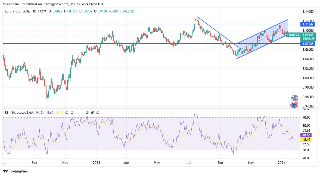Select the 1.11347 price label on the axis
The width and height of the screenshot is (320, 176).
(x=308, y=24)
